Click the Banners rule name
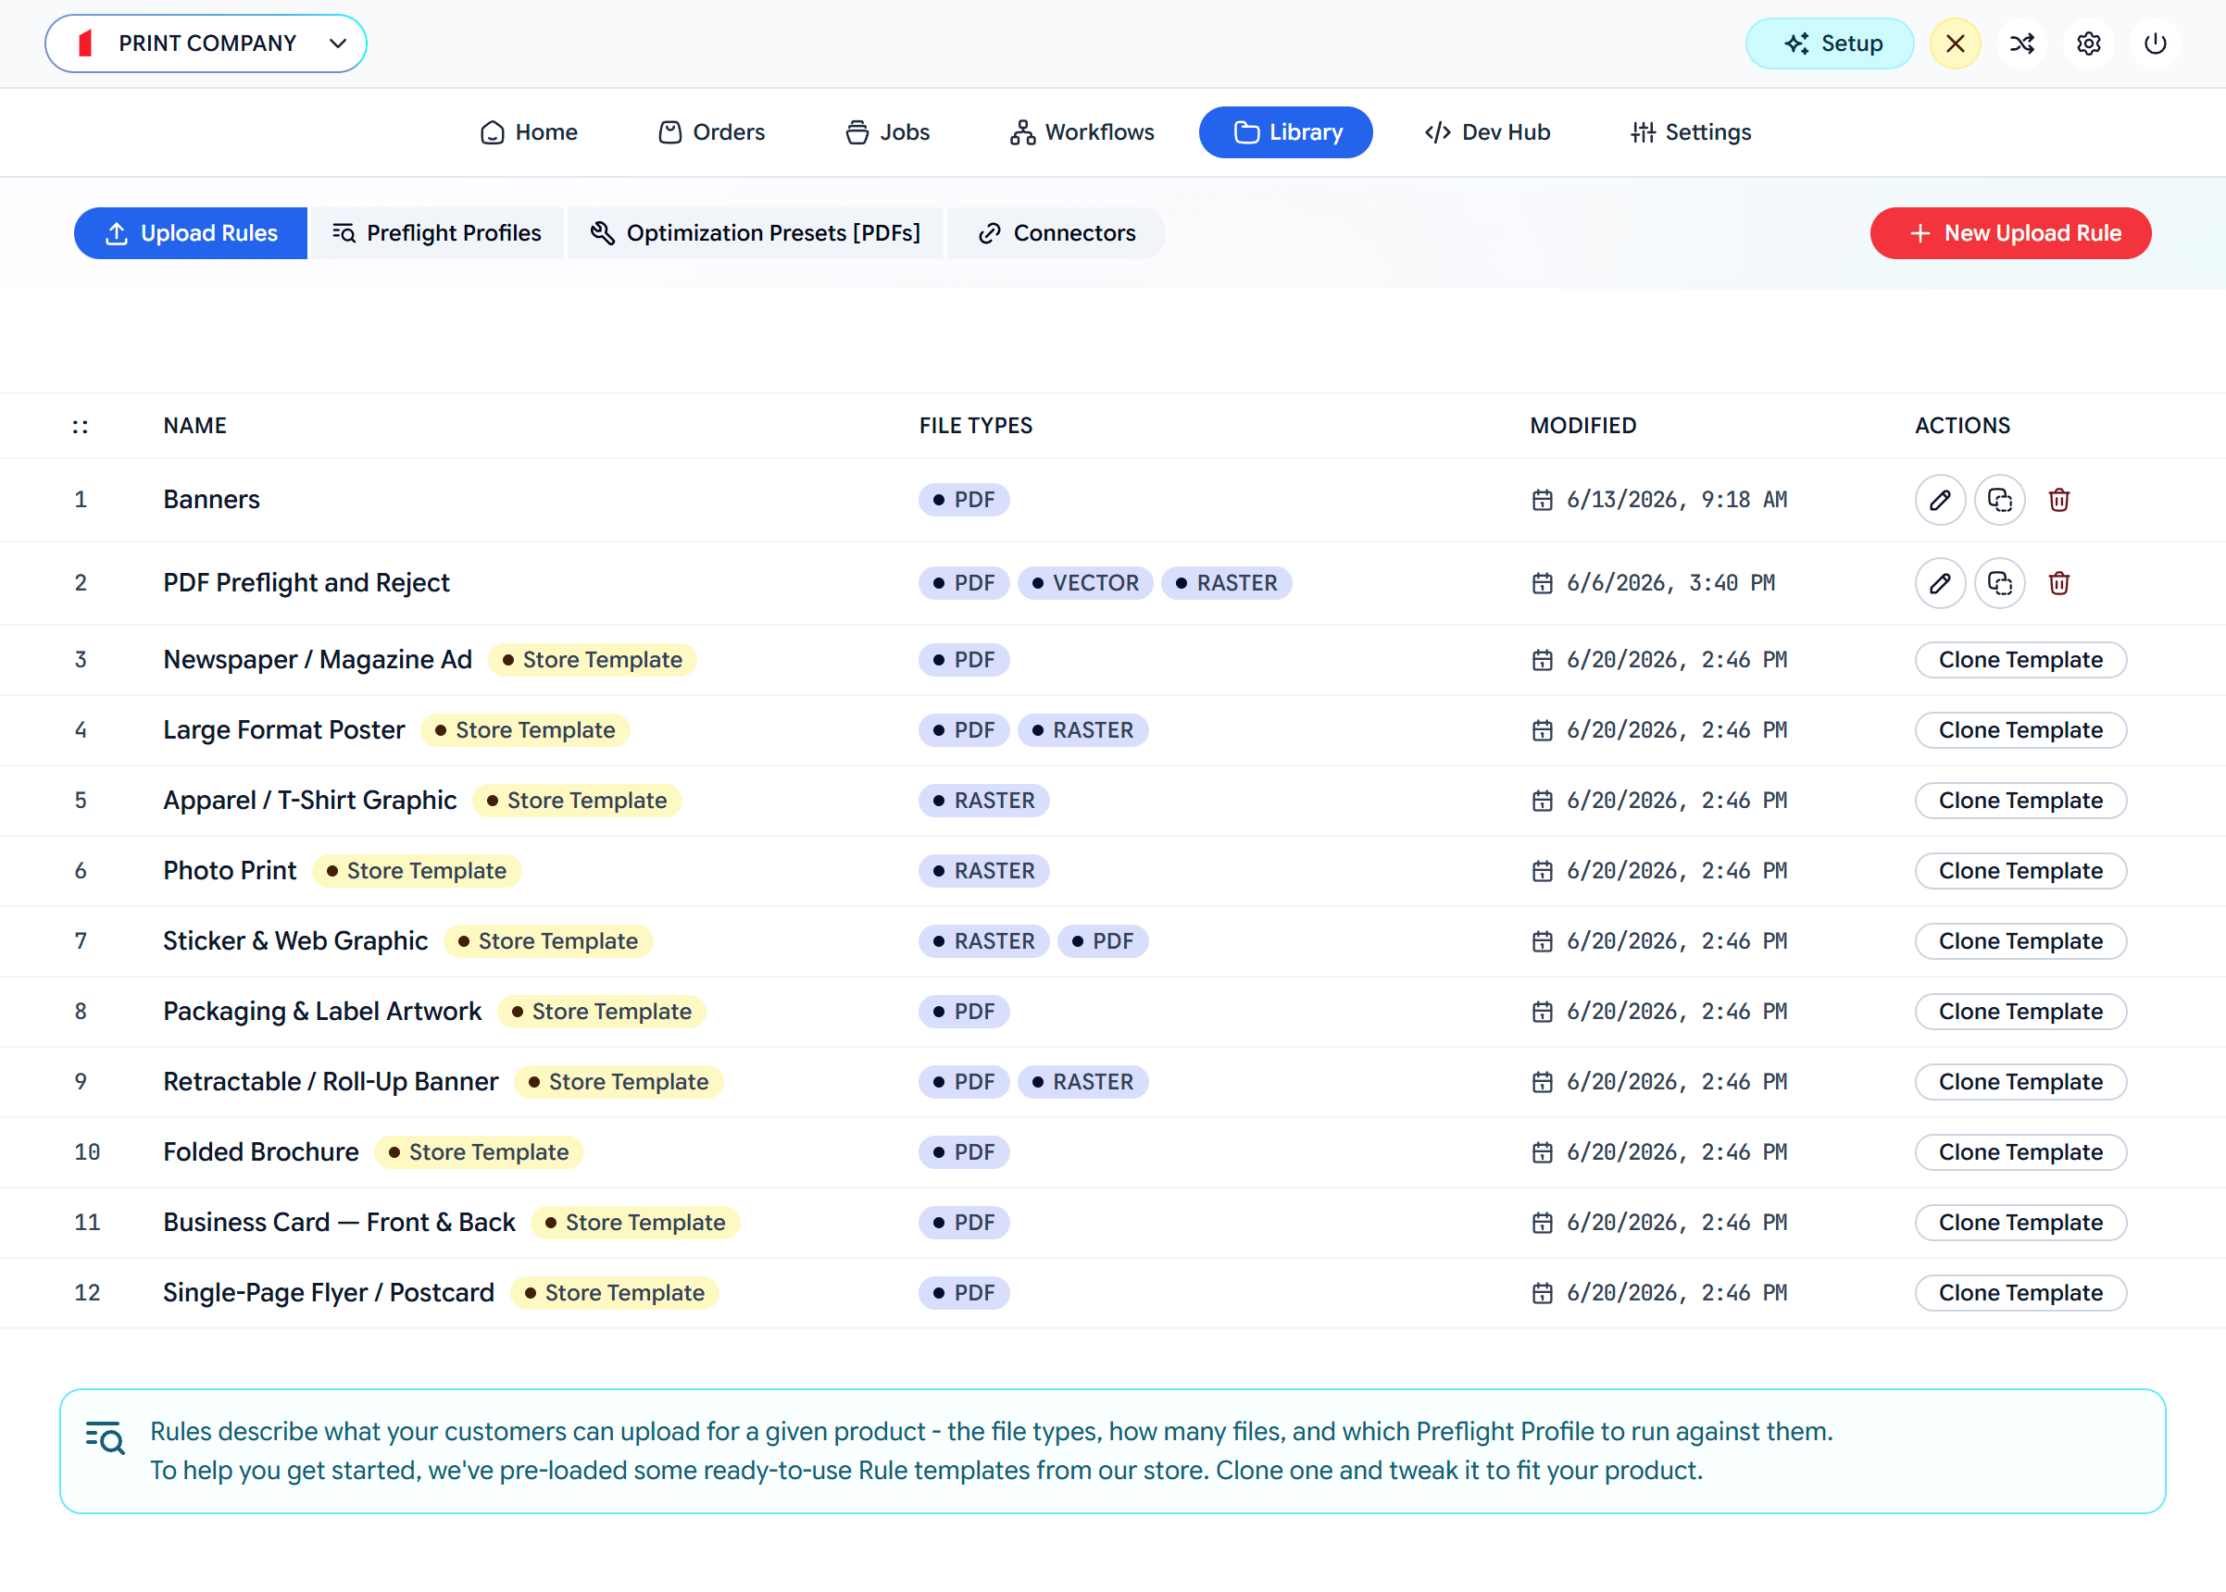This screenshot has width=2226, height=1592. click(211, 500)
